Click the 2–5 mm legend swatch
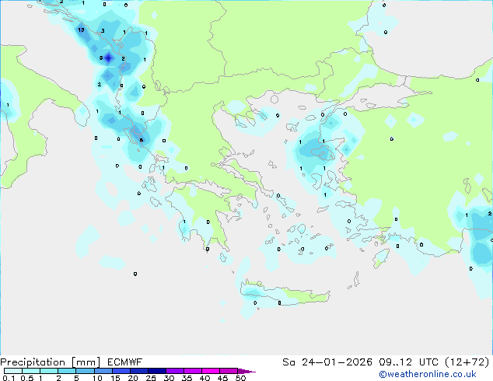 click(x=67, y=371)
